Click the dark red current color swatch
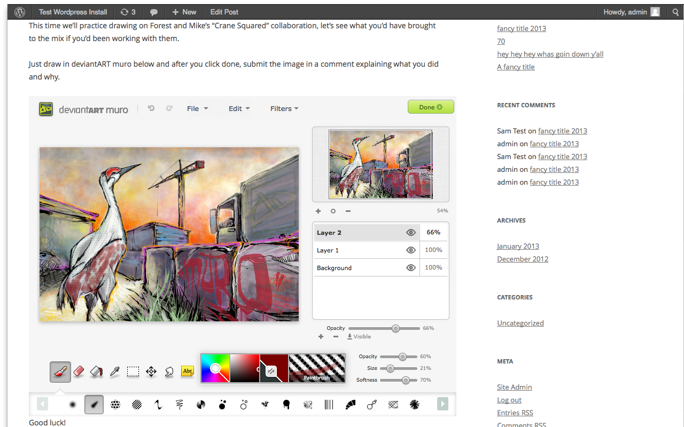 point(274,368)
